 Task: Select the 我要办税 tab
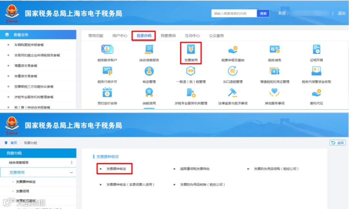point(144,35)
